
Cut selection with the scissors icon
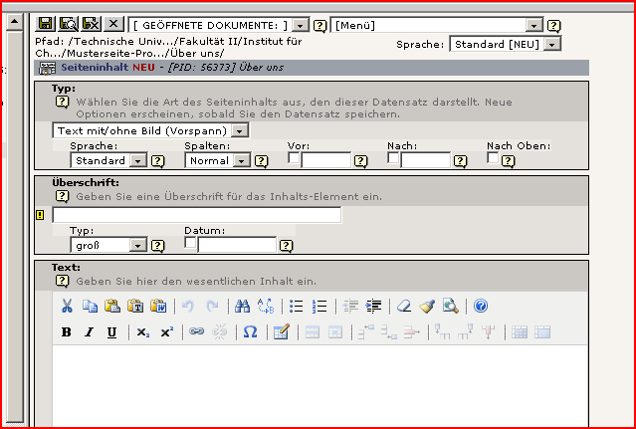click(x=67, y=307)
